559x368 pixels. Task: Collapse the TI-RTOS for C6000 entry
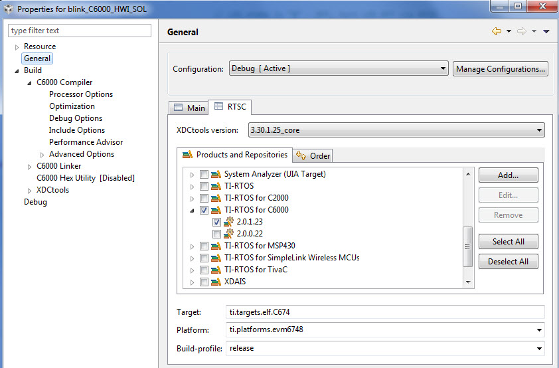click(x=192, y=211)
